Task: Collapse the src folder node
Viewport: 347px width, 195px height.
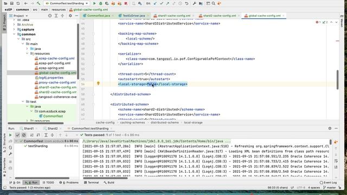Action: [x=18, y=39]
